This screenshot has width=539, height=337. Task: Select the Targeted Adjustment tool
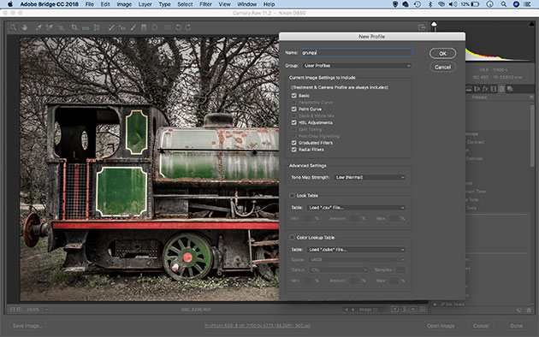(61, 27)
